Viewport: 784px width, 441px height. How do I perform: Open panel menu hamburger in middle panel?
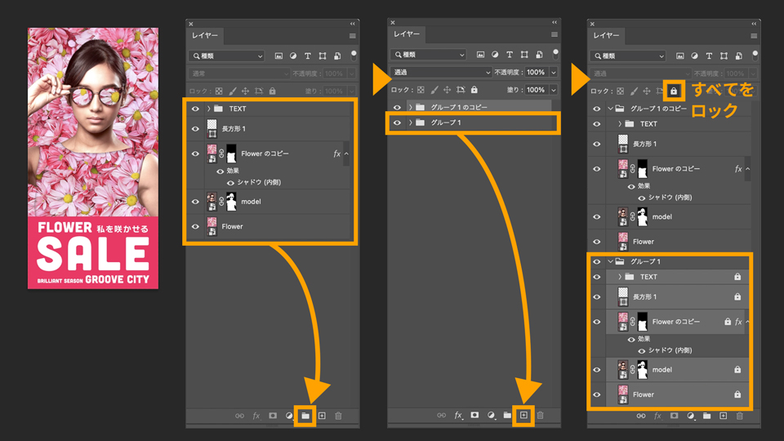(x=554, y=34)
